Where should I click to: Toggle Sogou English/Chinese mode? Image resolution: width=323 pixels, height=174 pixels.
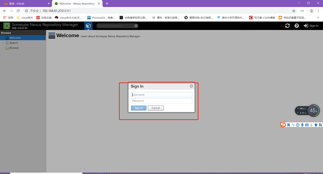pyautogui.click(x=288, y=125)
